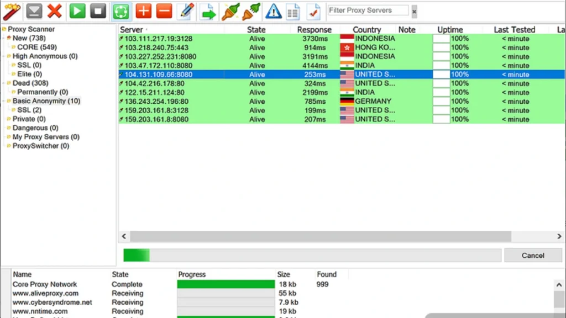This screenshot has width=566, height=318.
Task: Open the proxy list report icon
Action: click(x=292, y=10)
